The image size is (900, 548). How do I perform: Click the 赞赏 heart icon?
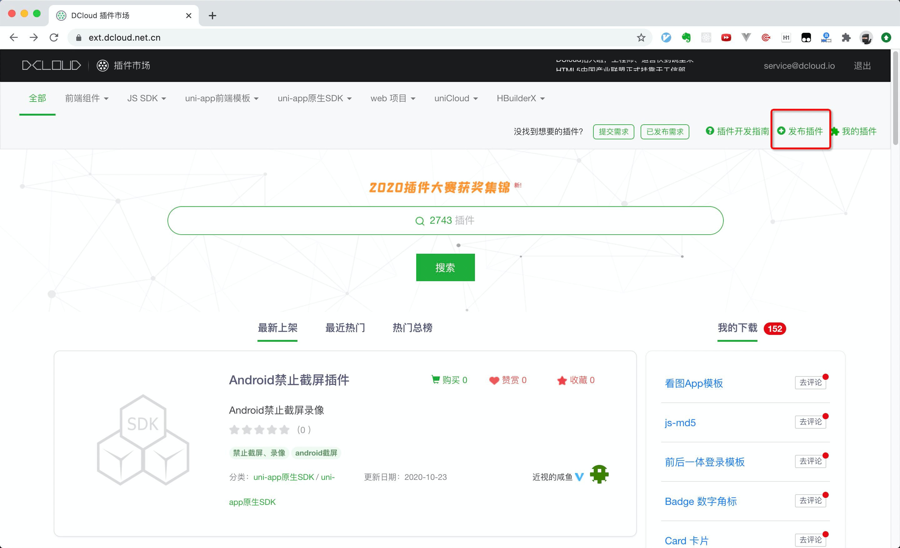pyautogui.click(x=494, y=381)
